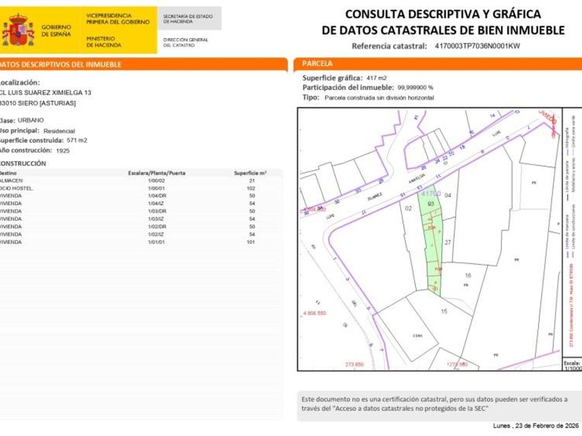Click the 'Escalera/Planta/Puerta' column header
Screen dimensions: 582x436
pos(157,173)
